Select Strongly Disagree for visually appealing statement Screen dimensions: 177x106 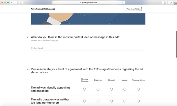coord(85,89)
